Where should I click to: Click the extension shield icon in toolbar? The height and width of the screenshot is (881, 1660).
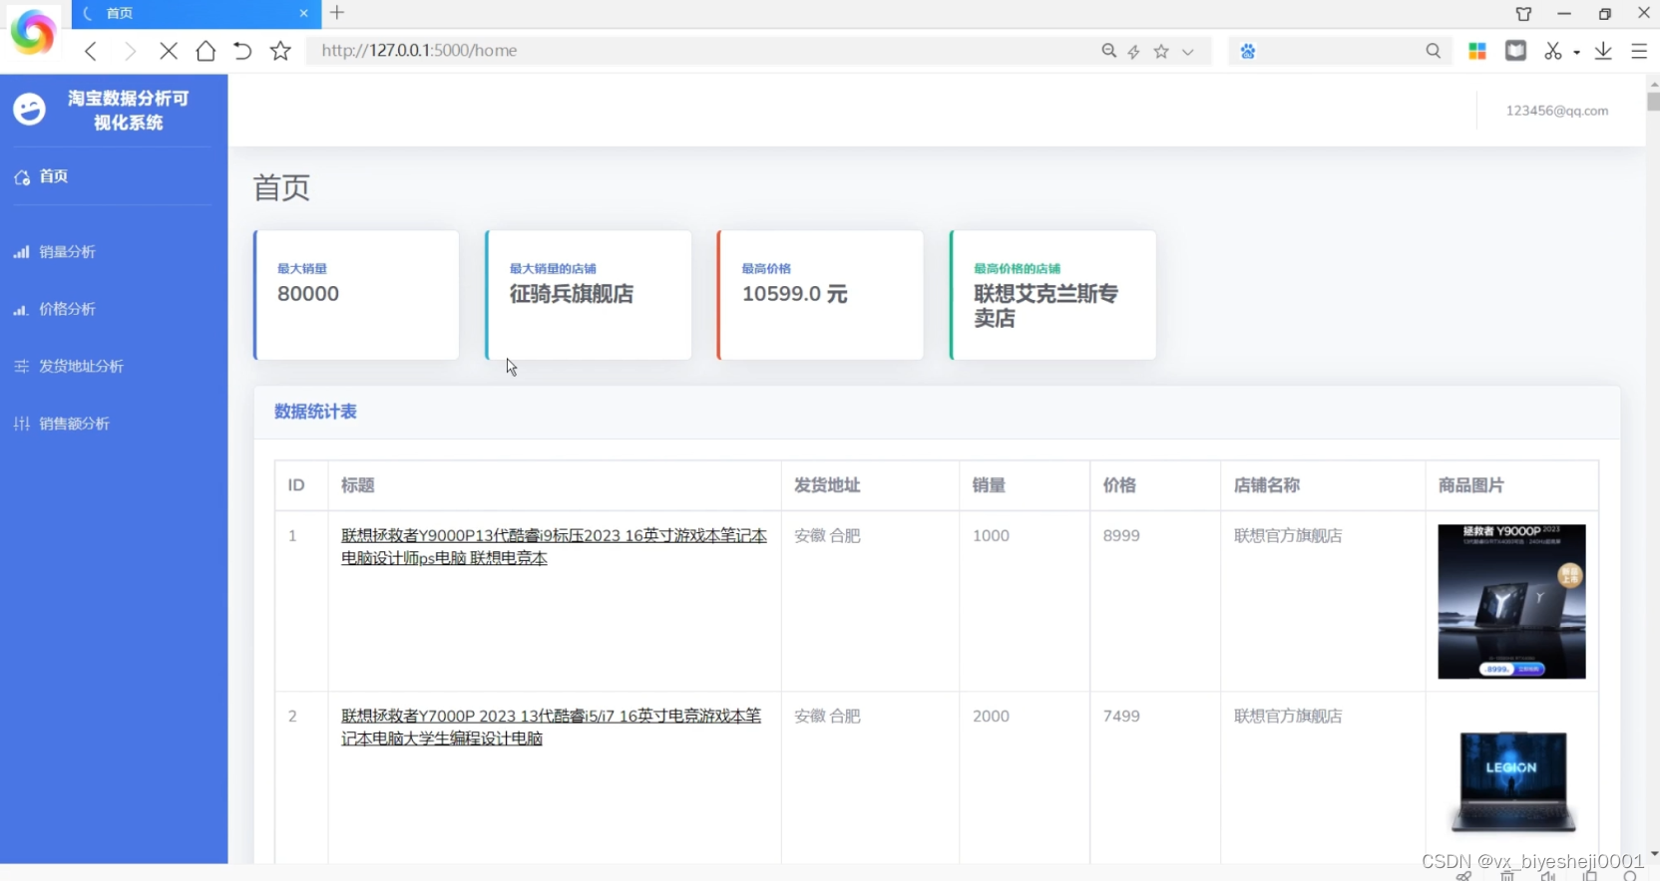(x=1515, y=50)
